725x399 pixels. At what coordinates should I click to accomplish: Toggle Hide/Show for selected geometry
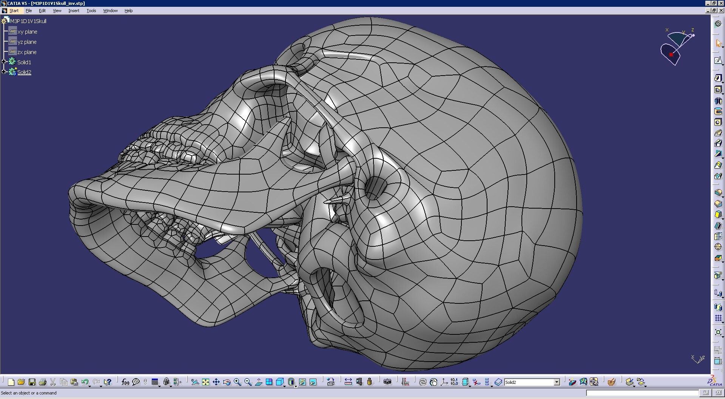click(x=302, y=382)
